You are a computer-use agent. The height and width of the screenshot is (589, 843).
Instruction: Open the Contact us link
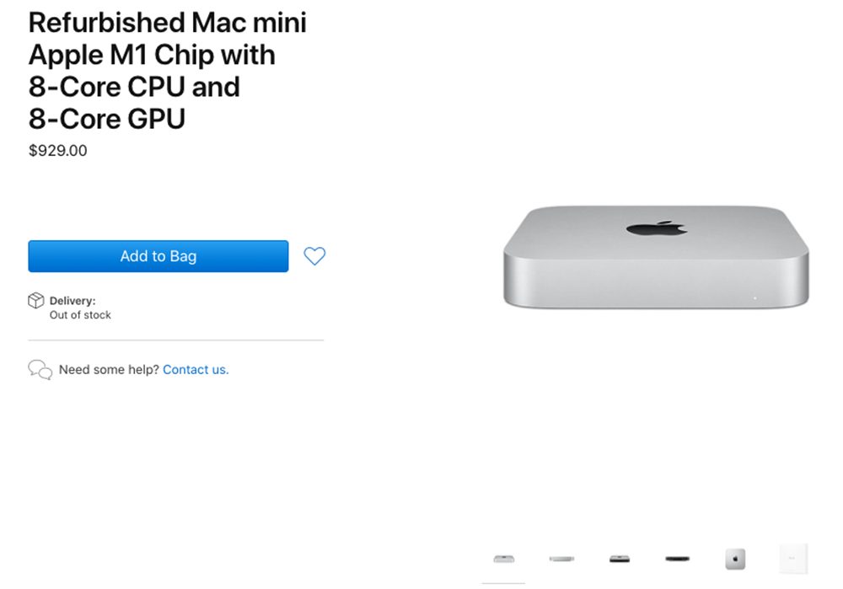(x=195, y=369)
